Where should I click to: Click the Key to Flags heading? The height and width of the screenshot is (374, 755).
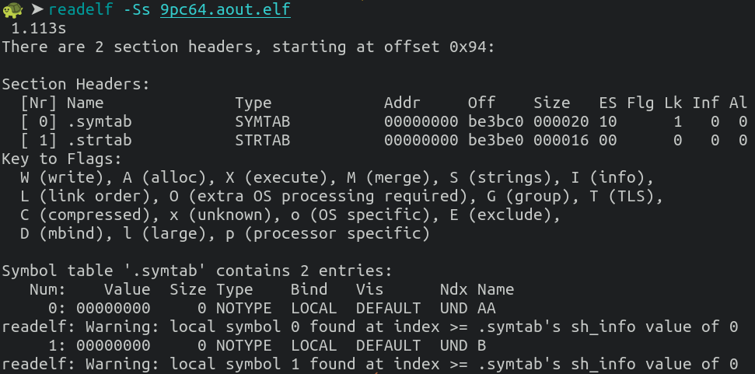click(x=61, y=159)
